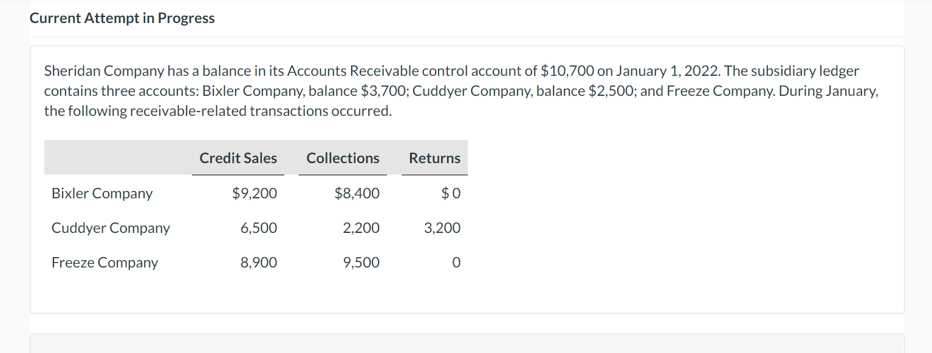Click the Credit Sales column header

[x=238, y=158]
